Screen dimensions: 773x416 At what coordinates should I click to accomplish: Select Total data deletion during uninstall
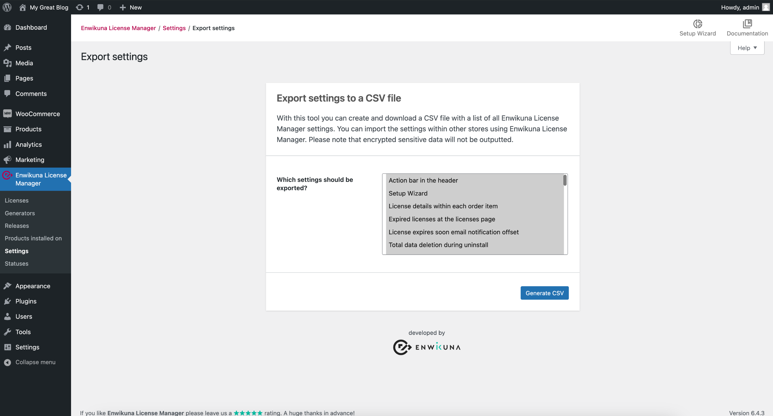tap(475, 245)
